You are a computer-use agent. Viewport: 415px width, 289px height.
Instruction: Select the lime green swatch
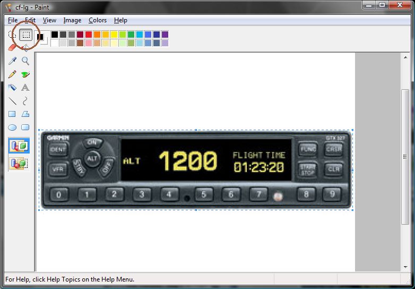123,35
